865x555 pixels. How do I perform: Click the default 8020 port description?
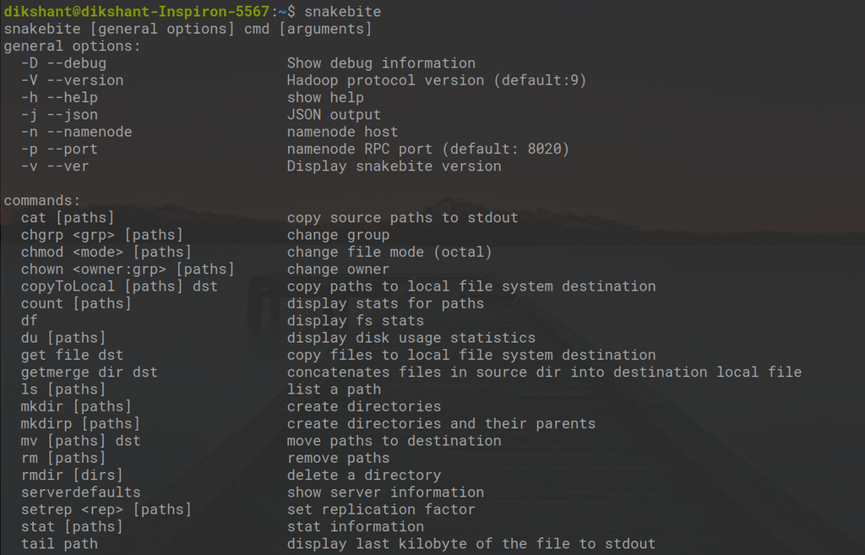pos(427,149)
